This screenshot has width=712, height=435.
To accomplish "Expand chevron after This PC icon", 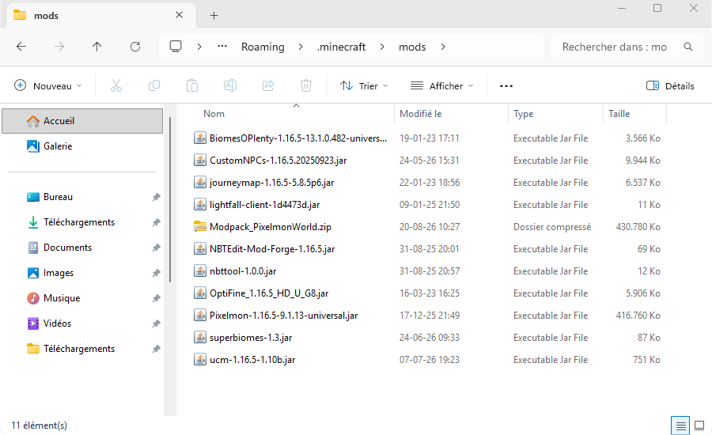I will click(x=199, y=47).
